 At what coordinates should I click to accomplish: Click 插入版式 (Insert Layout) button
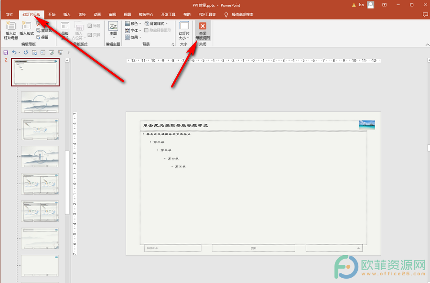[27, 29]
